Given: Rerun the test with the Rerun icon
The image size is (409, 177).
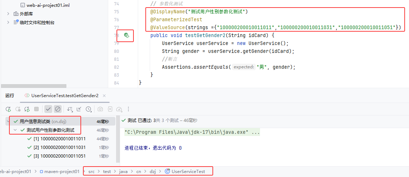Looking at the screenshot, I should pos(8,109).
